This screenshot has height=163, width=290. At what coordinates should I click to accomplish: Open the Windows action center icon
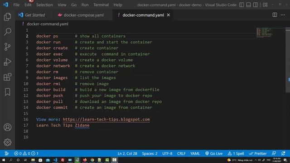click(285, 160)
